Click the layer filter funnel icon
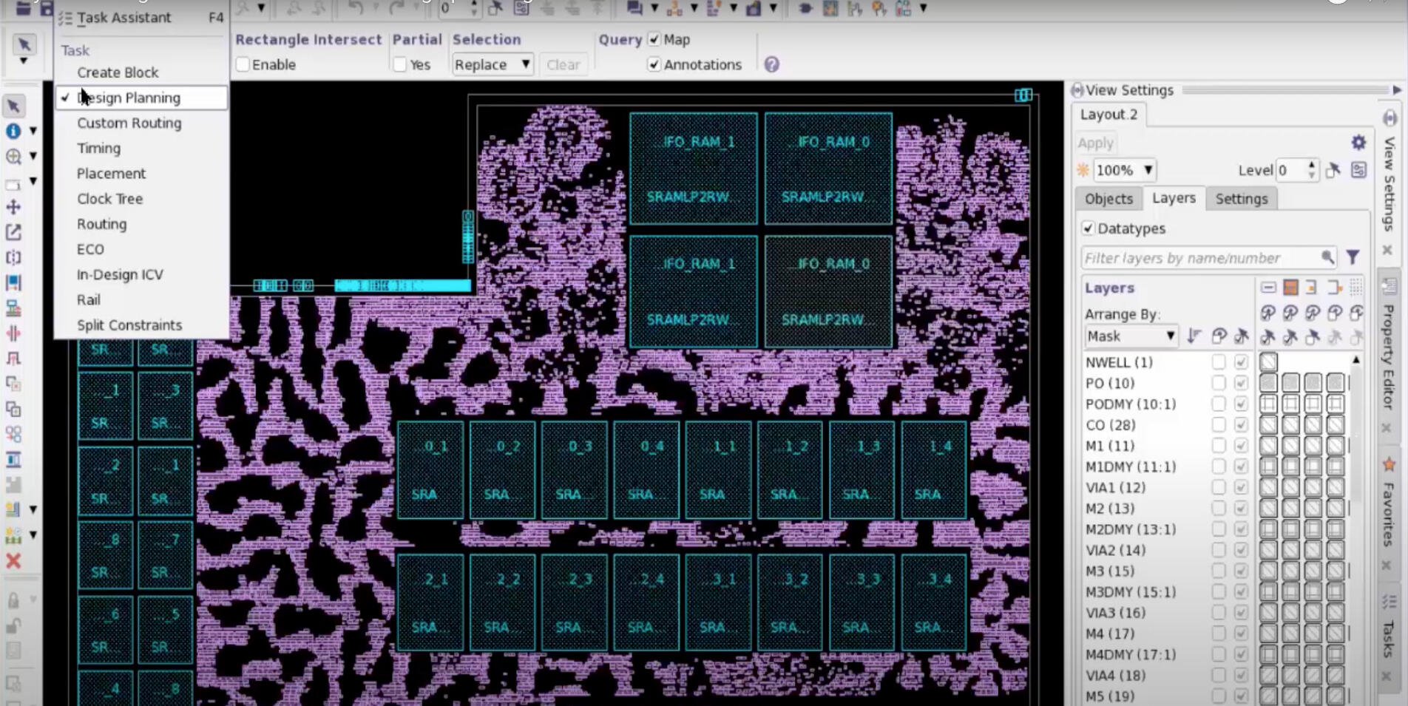 coord(1353,257)
